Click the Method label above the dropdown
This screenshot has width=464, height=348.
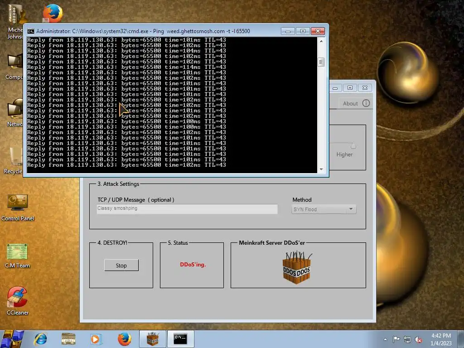click(x=302, y=200)
